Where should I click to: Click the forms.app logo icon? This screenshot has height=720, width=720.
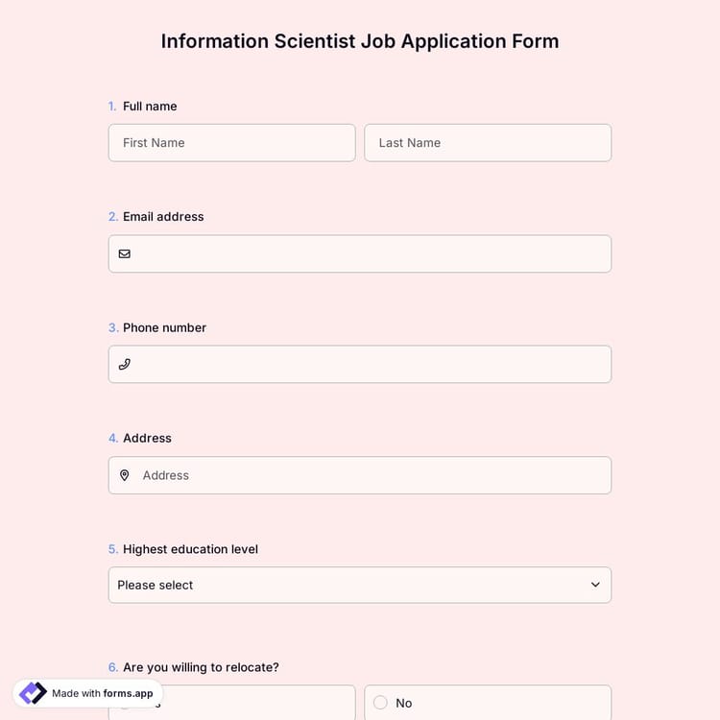pos(33,693)
